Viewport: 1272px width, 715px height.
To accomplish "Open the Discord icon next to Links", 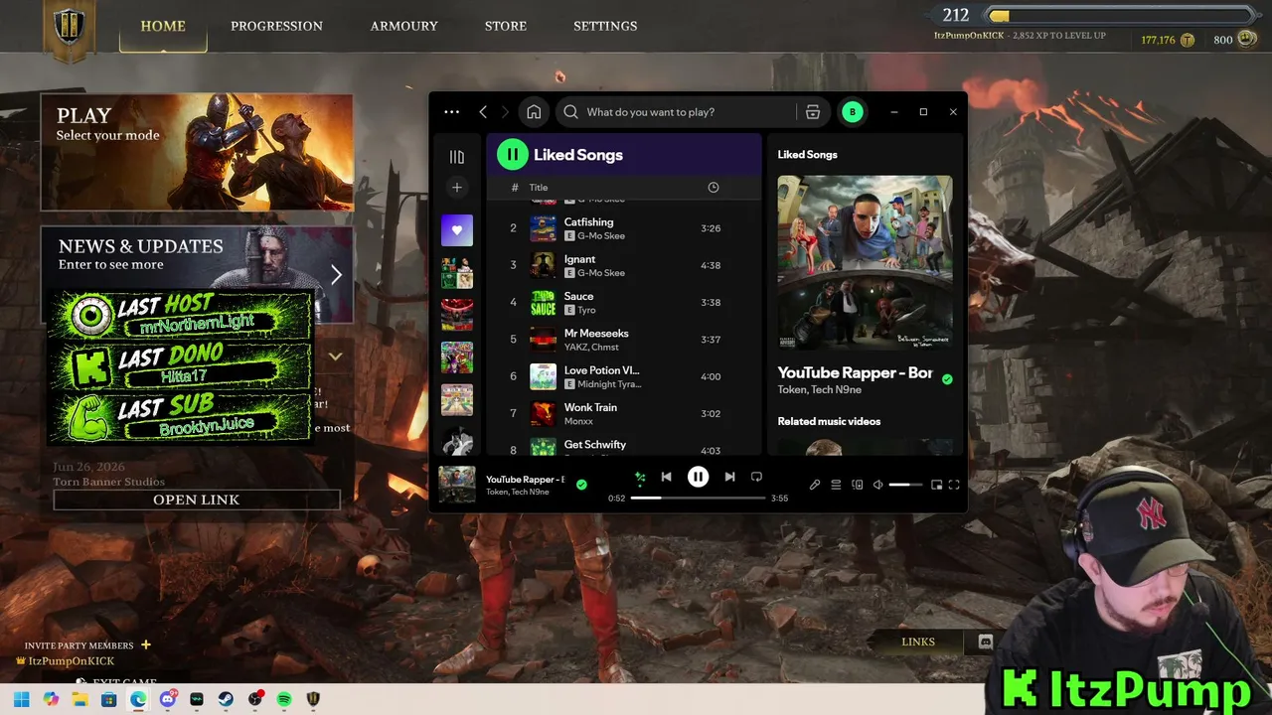I will pos(985,642).
